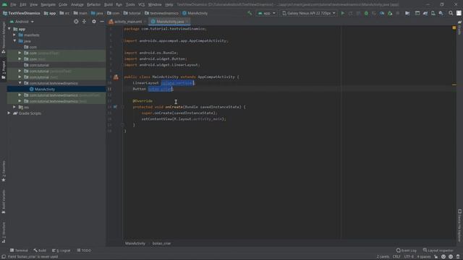Open the Android view selector dropdown

tap(22, 22)
